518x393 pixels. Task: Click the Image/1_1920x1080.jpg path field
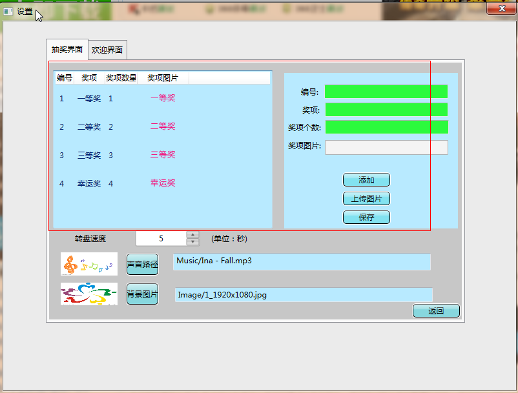304,295
